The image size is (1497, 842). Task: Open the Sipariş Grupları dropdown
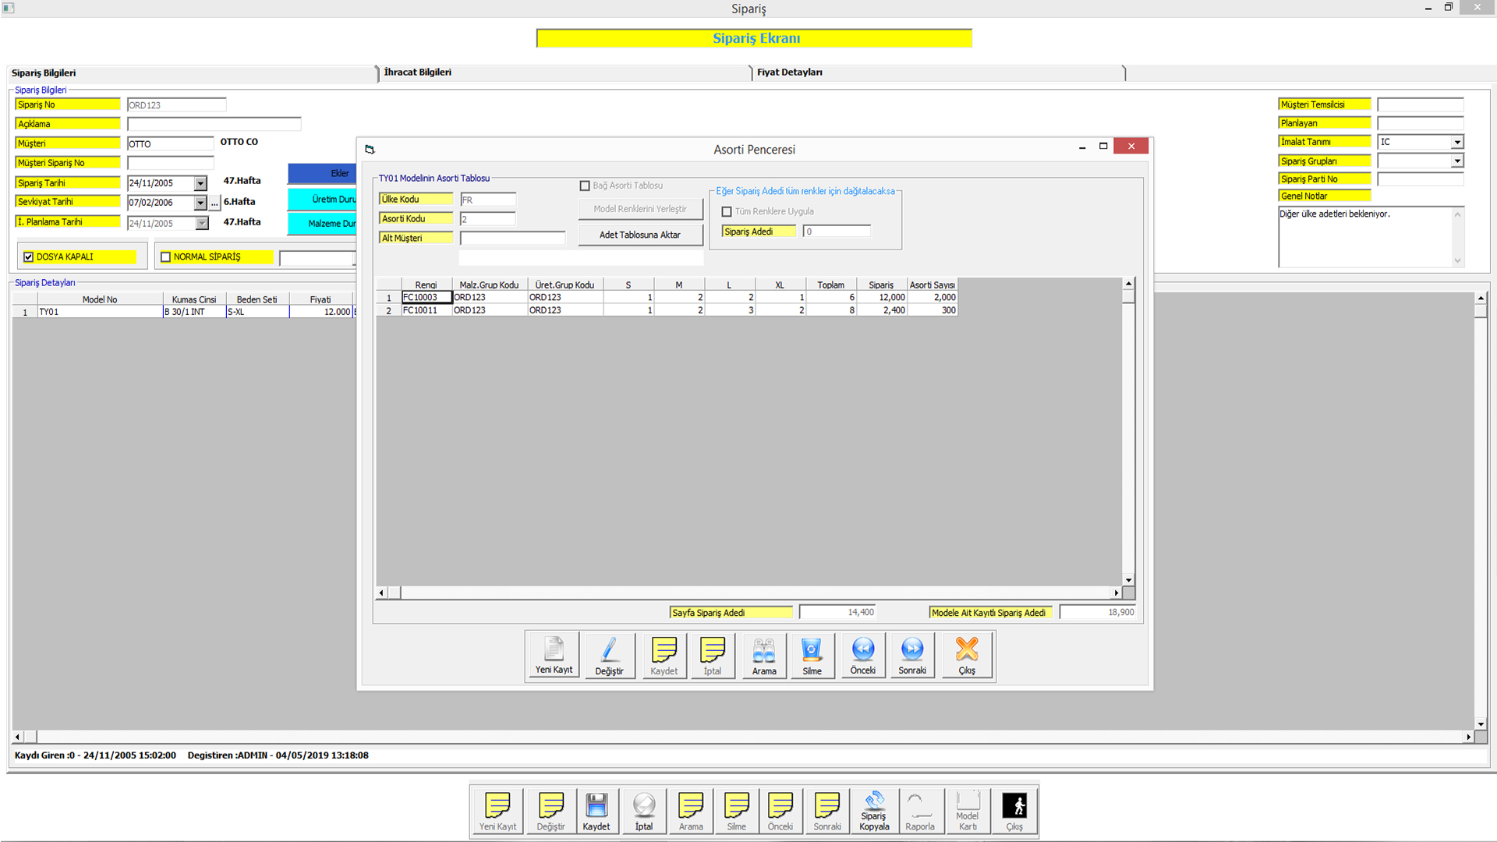pyautogui.click(x=1456, y=161)
